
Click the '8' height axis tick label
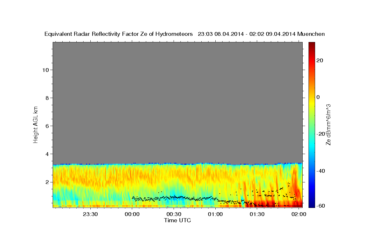(x=47, y=98)
